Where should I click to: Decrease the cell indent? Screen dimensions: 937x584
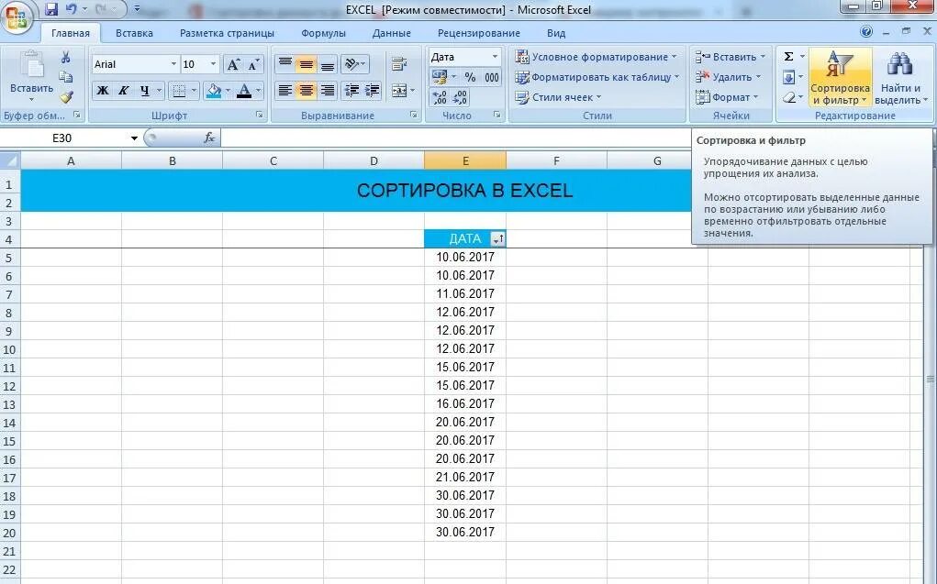(x=352, y=91)
